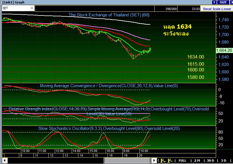Click the 1580.00 support level label
The height and width of the screenshot is (164, 233).
(x=196, y=77)
